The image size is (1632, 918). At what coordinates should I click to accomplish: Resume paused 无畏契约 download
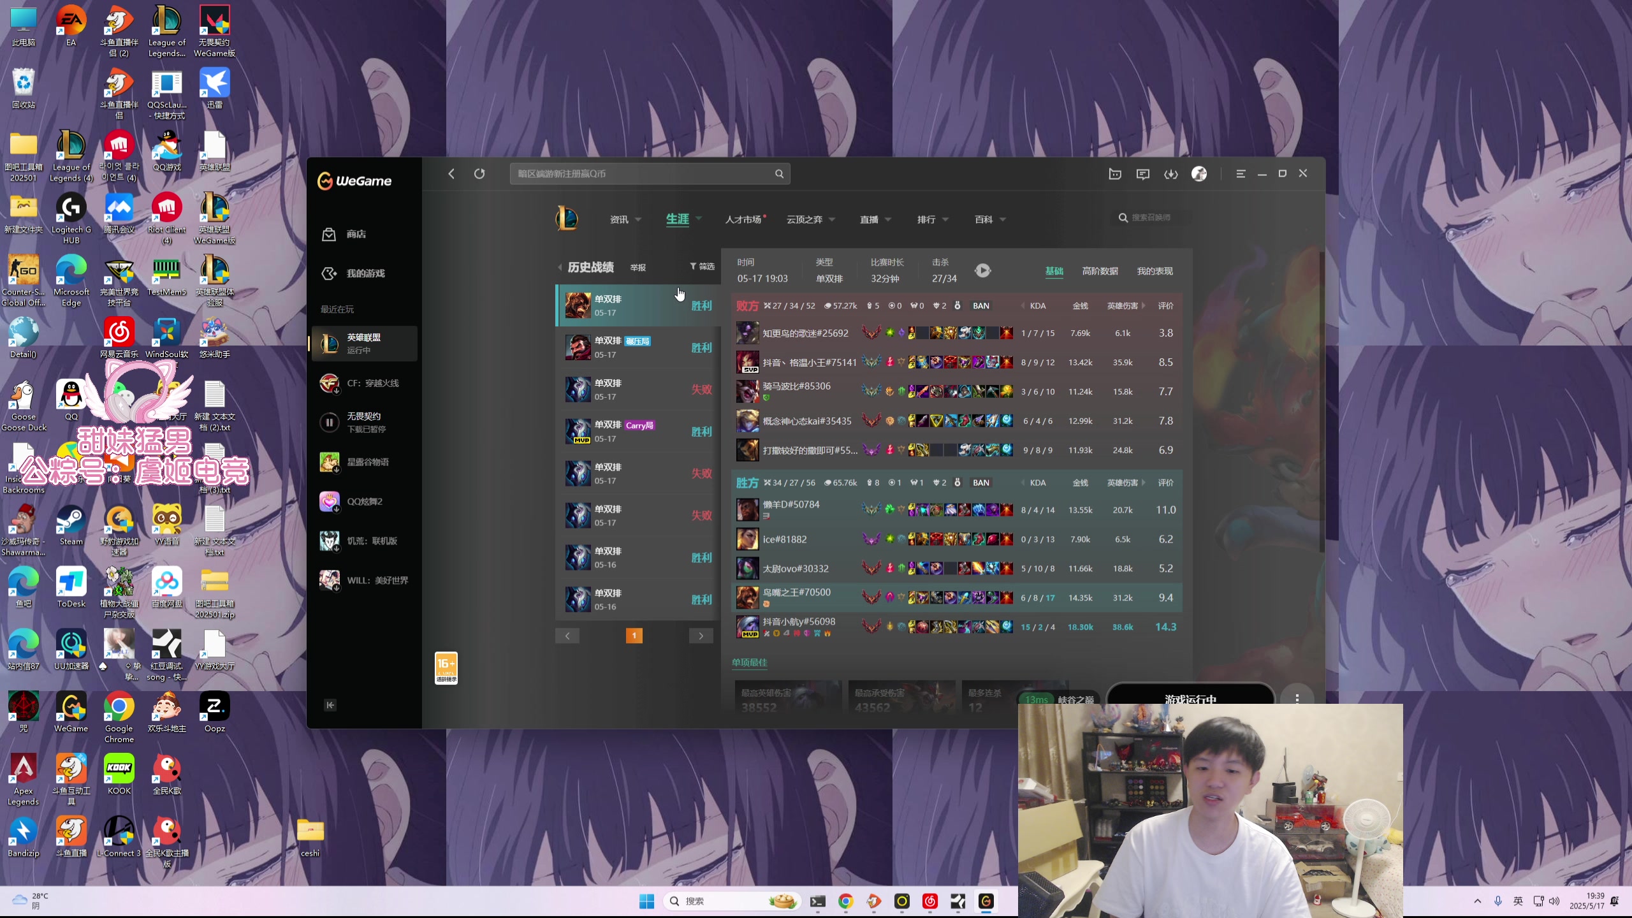click(x=330, y=422)
